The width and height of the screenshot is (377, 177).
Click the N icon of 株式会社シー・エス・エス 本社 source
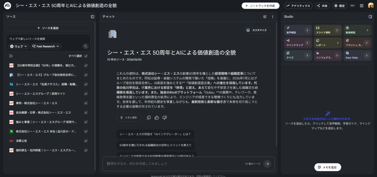pyautogui.click(x=11, y=132)
